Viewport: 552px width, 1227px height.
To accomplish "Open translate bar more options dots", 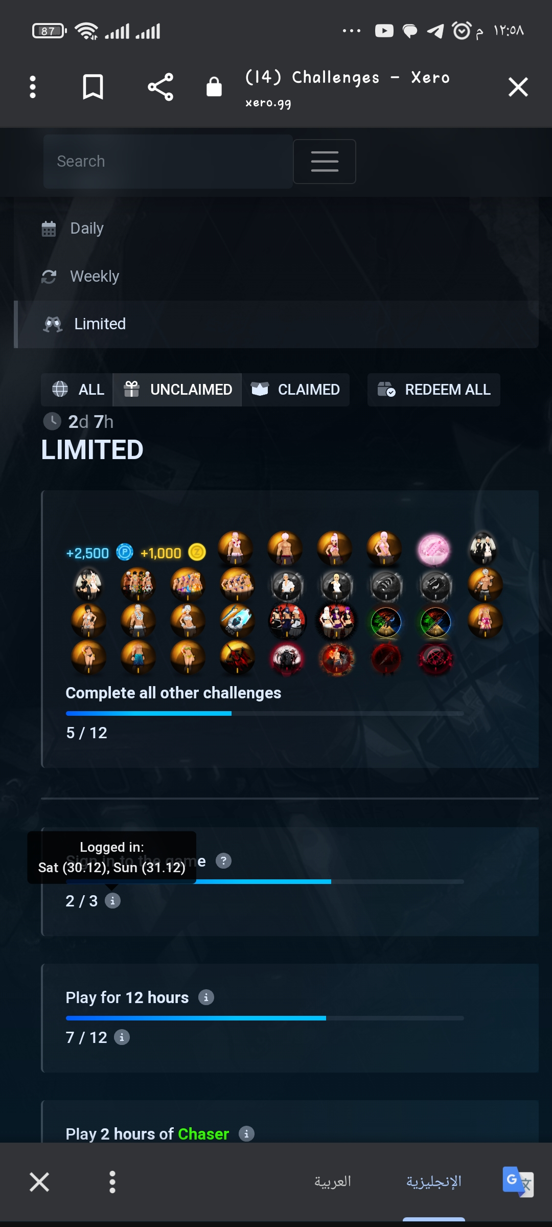I will [x=112, y=1182].
